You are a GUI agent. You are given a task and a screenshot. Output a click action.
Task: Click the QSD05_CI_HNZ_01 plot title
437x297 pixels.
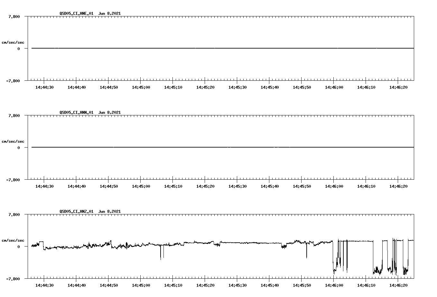[x=77, y=212]
